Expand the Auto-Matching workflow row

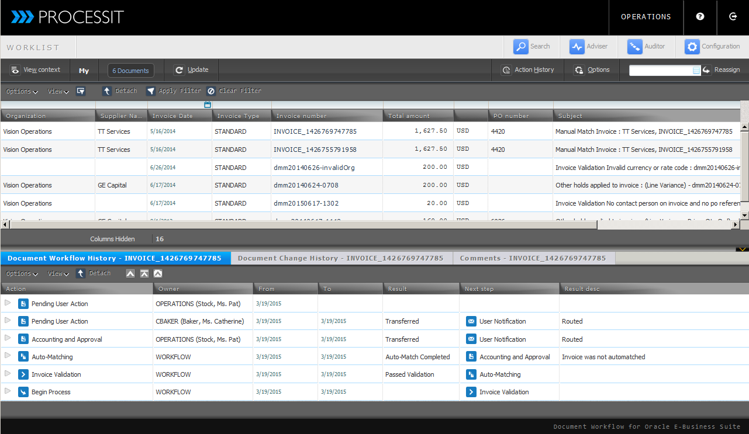(8, 356)
